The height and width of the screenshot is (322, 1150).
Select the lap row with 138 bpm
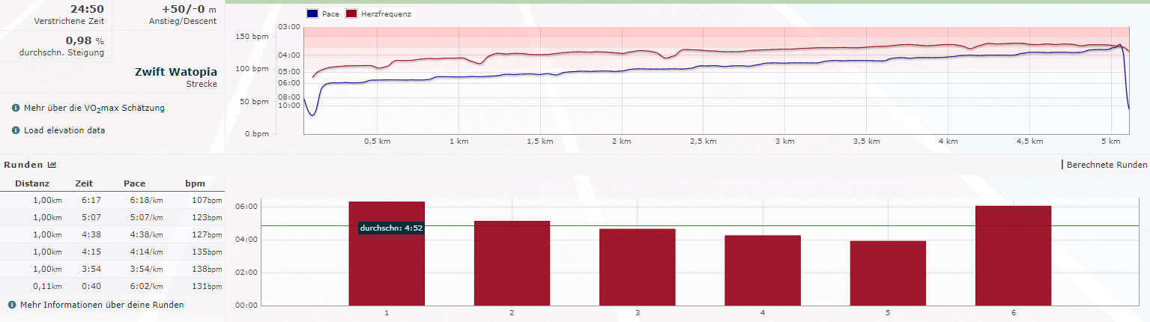[x=112, y=269]
